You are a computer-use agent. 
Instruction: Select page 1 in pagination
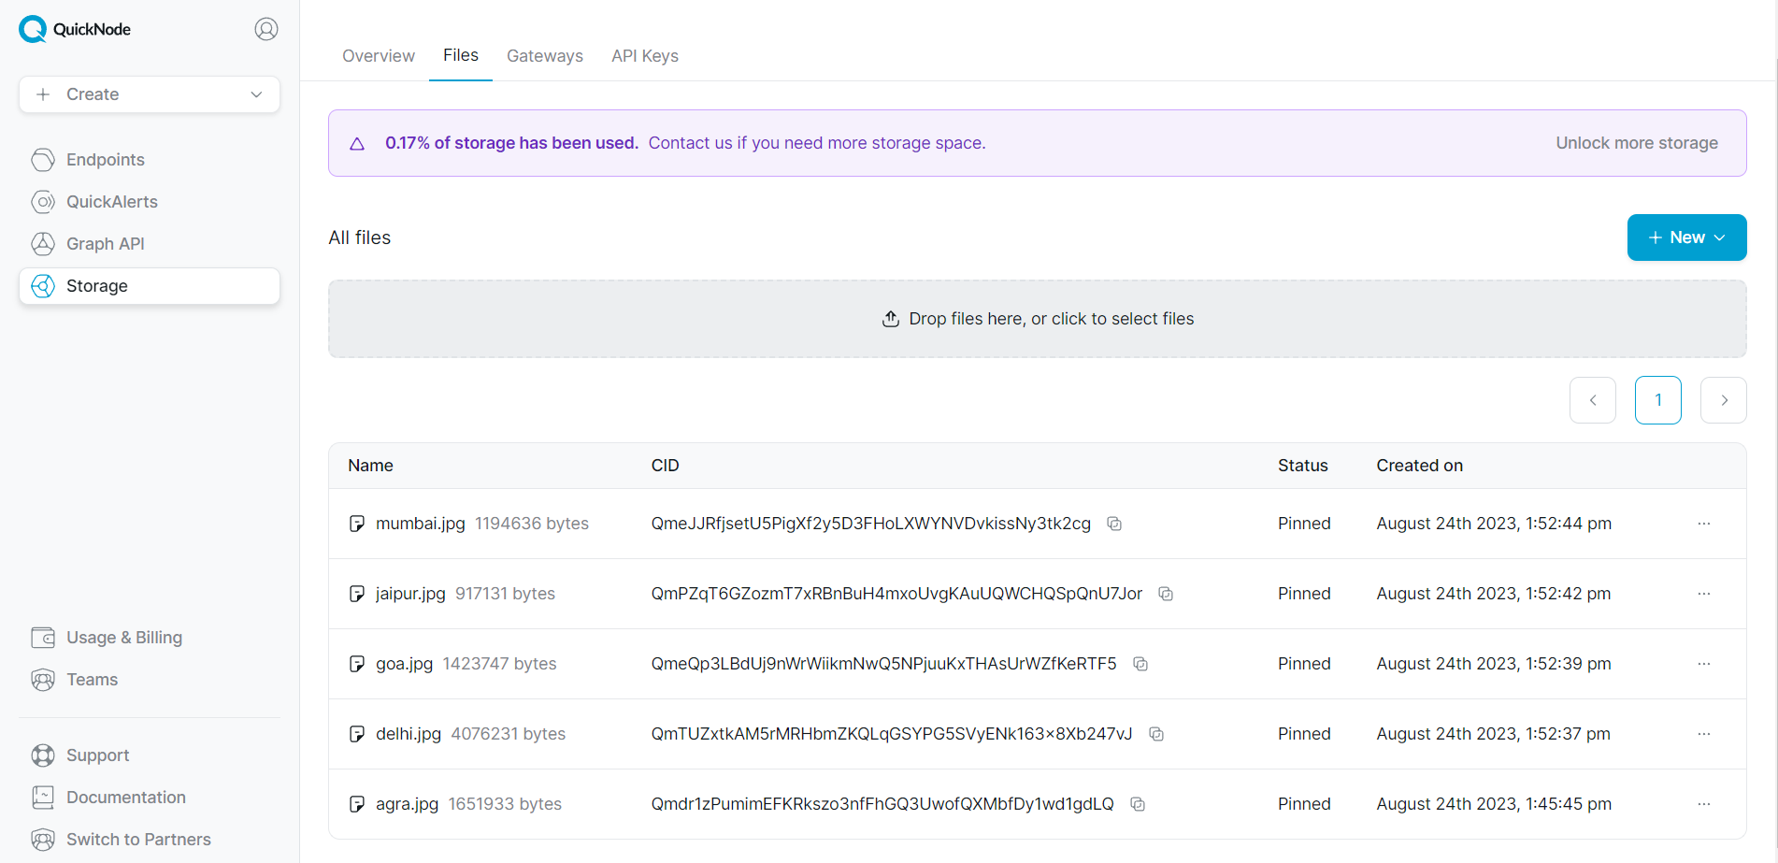(1657, 400)
